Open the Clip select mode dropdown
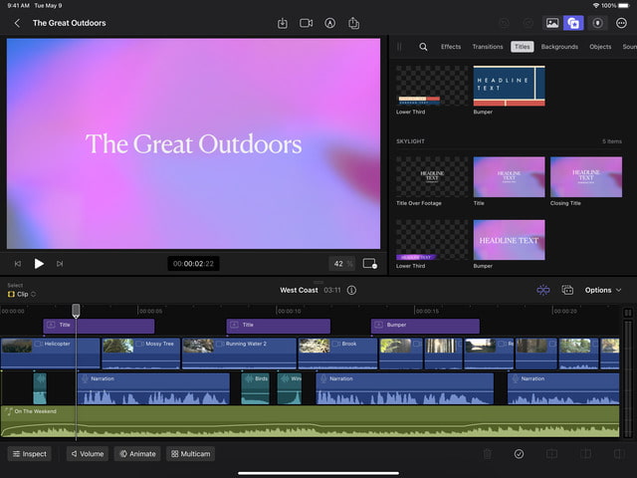This screenshot has height=478, width=637. pyautogui.click(x=22, y=294)
